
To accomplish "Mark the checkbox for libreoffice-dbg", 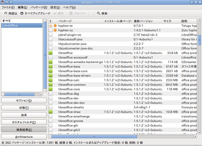I will 51,94.
